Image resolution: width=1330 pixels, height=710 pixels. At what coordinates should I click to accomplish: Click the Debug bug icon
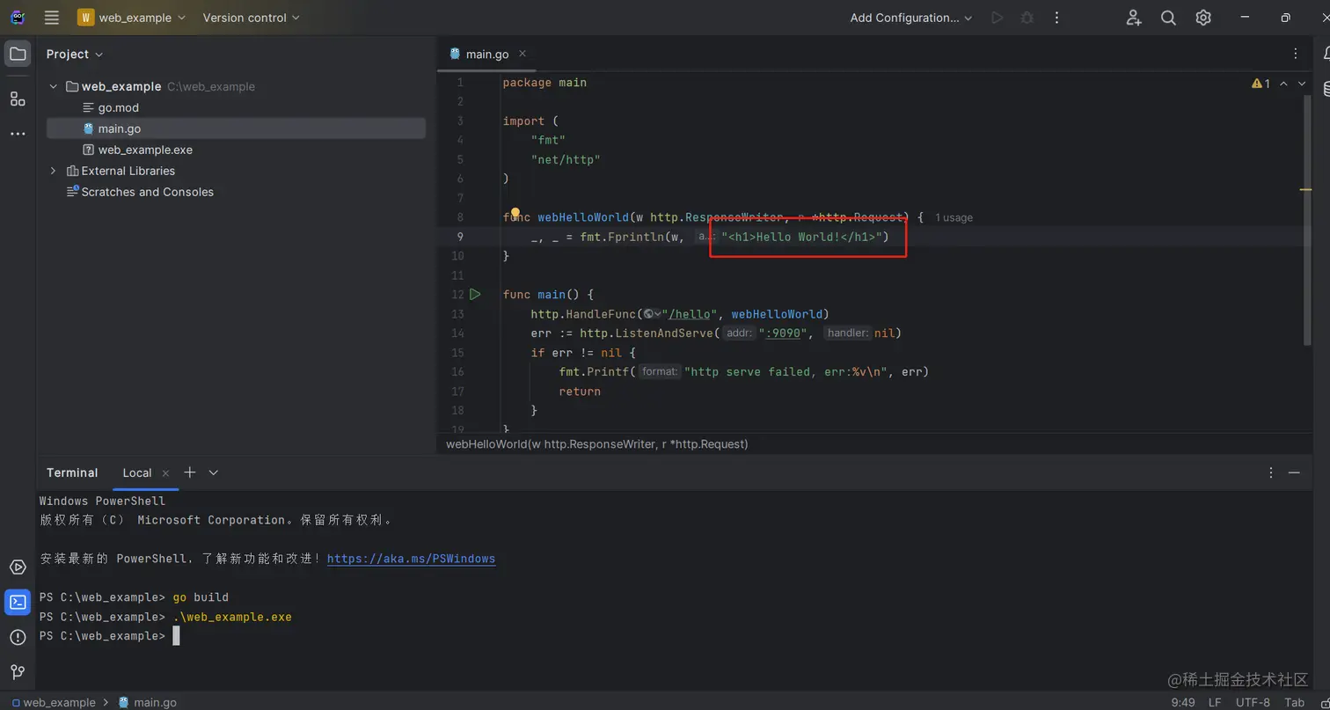1027,18
